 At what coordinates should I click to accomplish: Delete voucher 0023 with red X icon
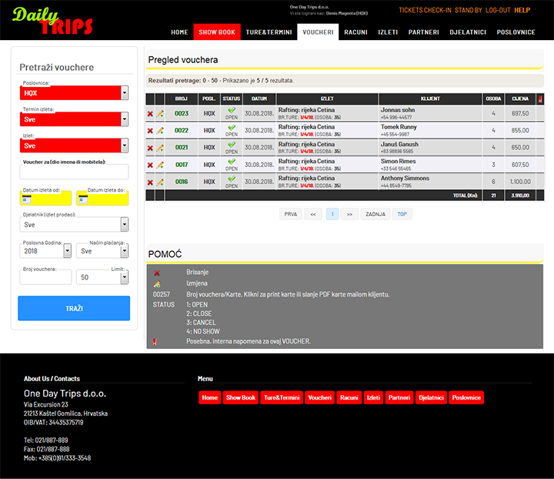tap(150, 114)
